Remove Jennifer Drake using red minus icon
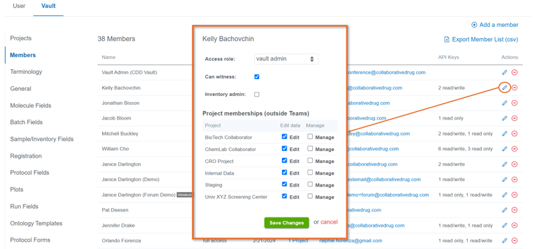 coord(514,226)
